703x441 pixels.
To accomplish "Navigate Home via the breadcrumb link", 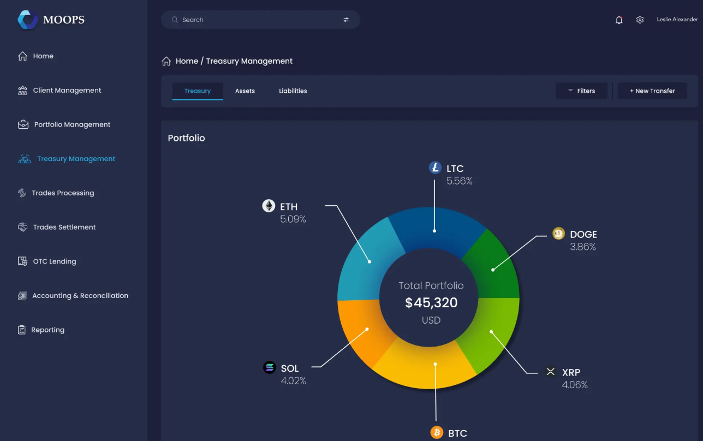I will click(x=187, y=61).
